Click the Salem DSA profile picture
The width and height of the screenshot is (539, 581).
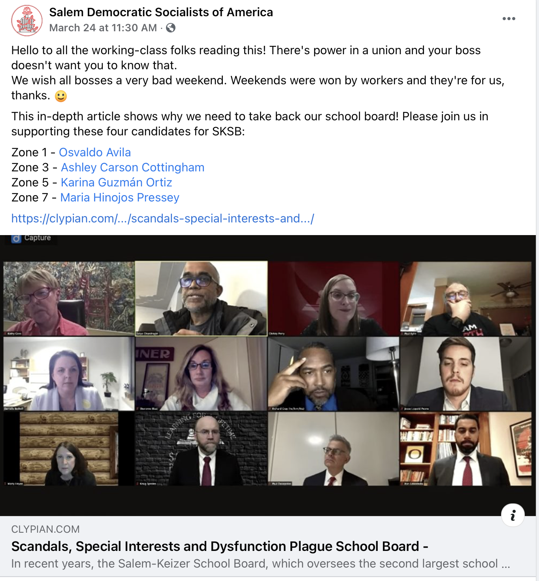[x=27, y=21]
